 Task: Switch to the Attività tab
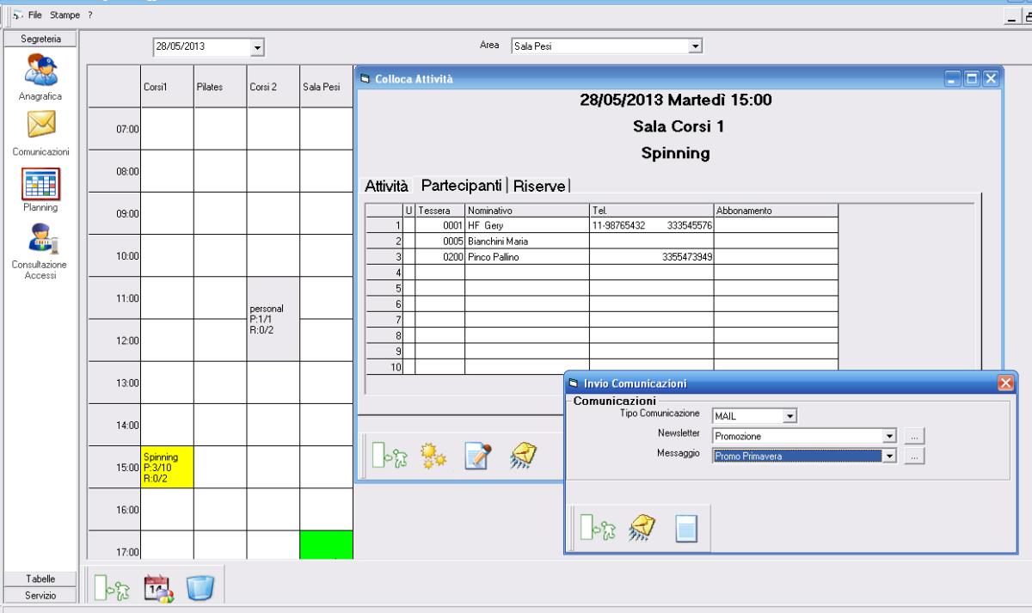(386, 185)
